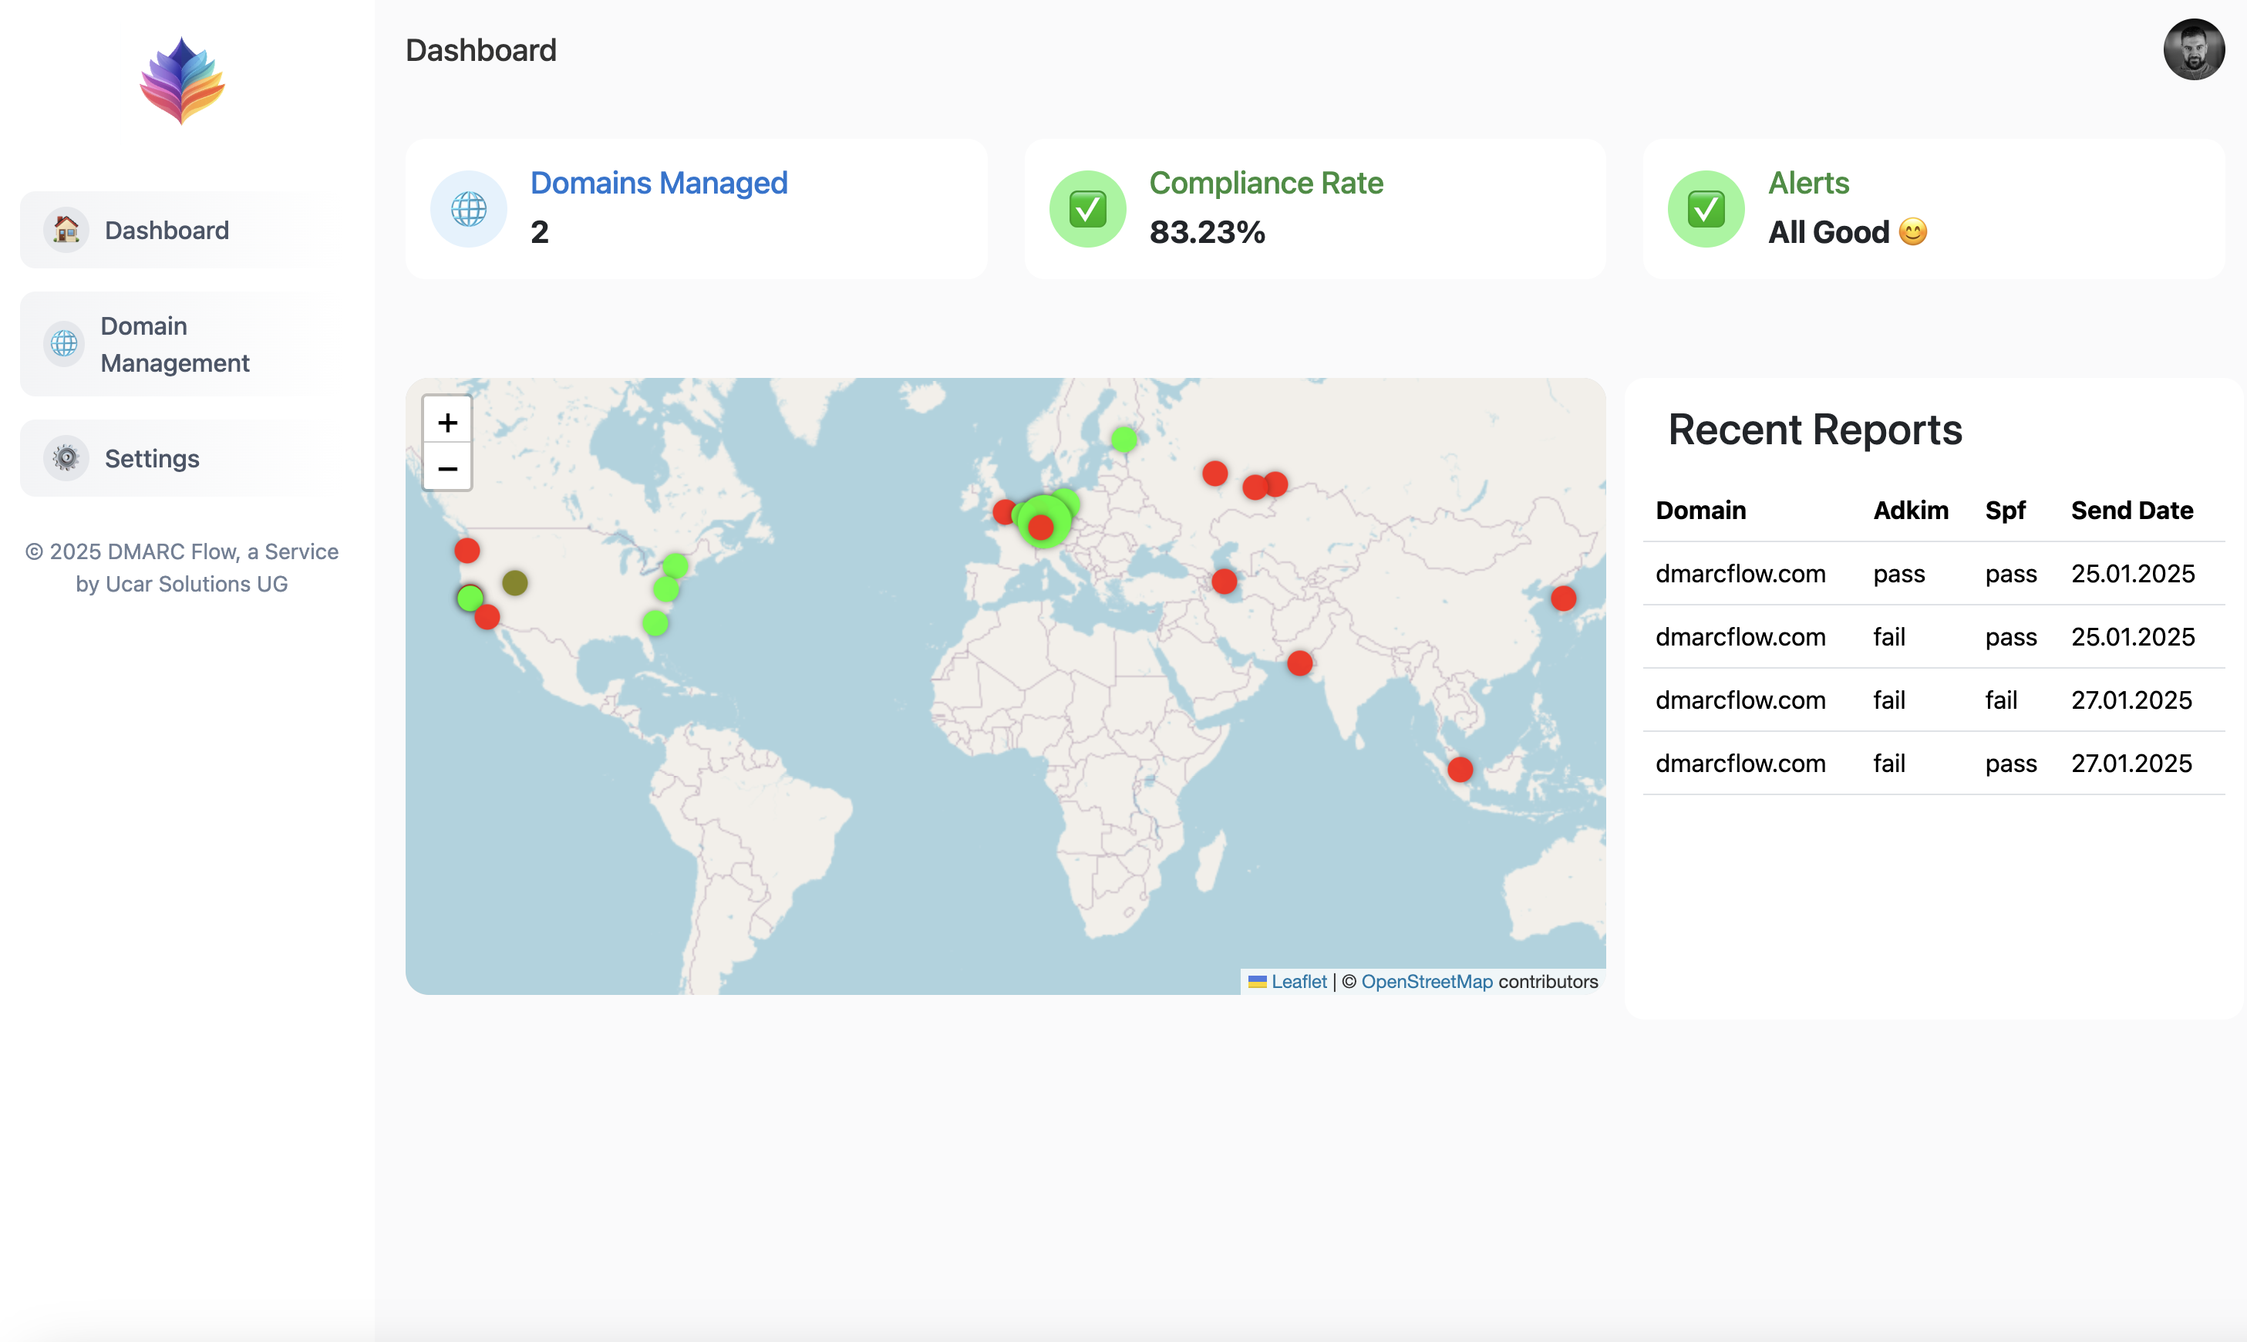
Task: Click the globe icon in the Domains Managed card
Action: [x=468, y=209]
